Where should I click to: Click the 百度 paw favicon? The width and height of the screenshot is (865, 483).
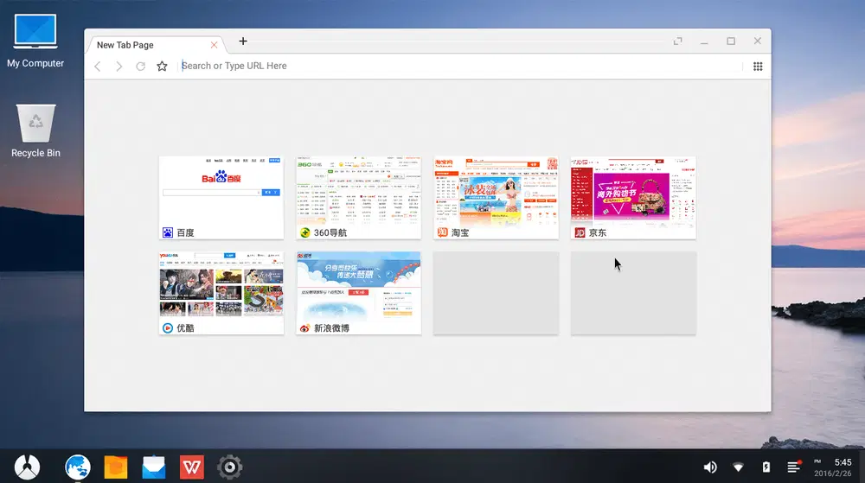[x=168, y=233]
